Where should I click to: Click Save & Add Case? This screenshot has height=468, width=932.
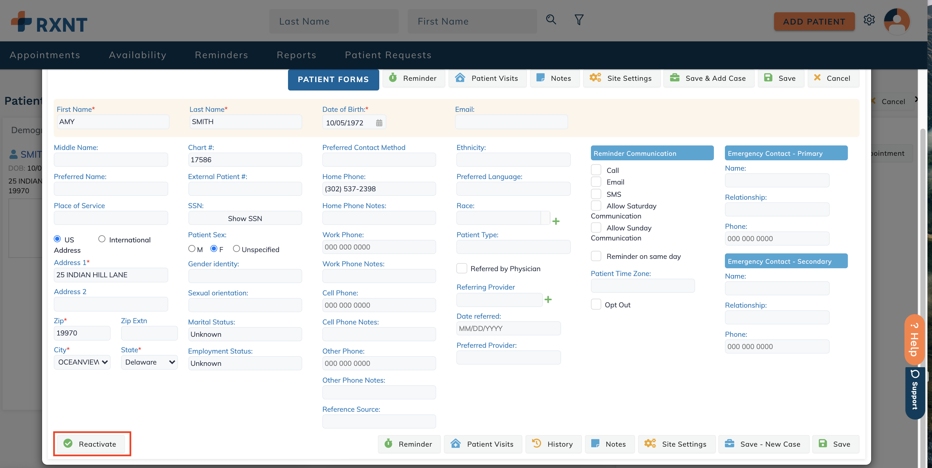[708, 78]
